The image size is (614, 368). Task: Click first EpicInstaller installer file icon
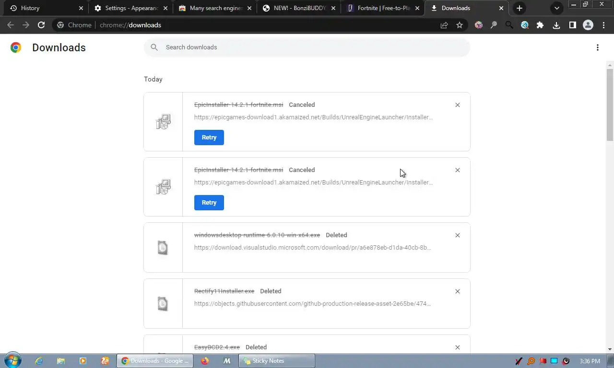click(x=163, y=122)
